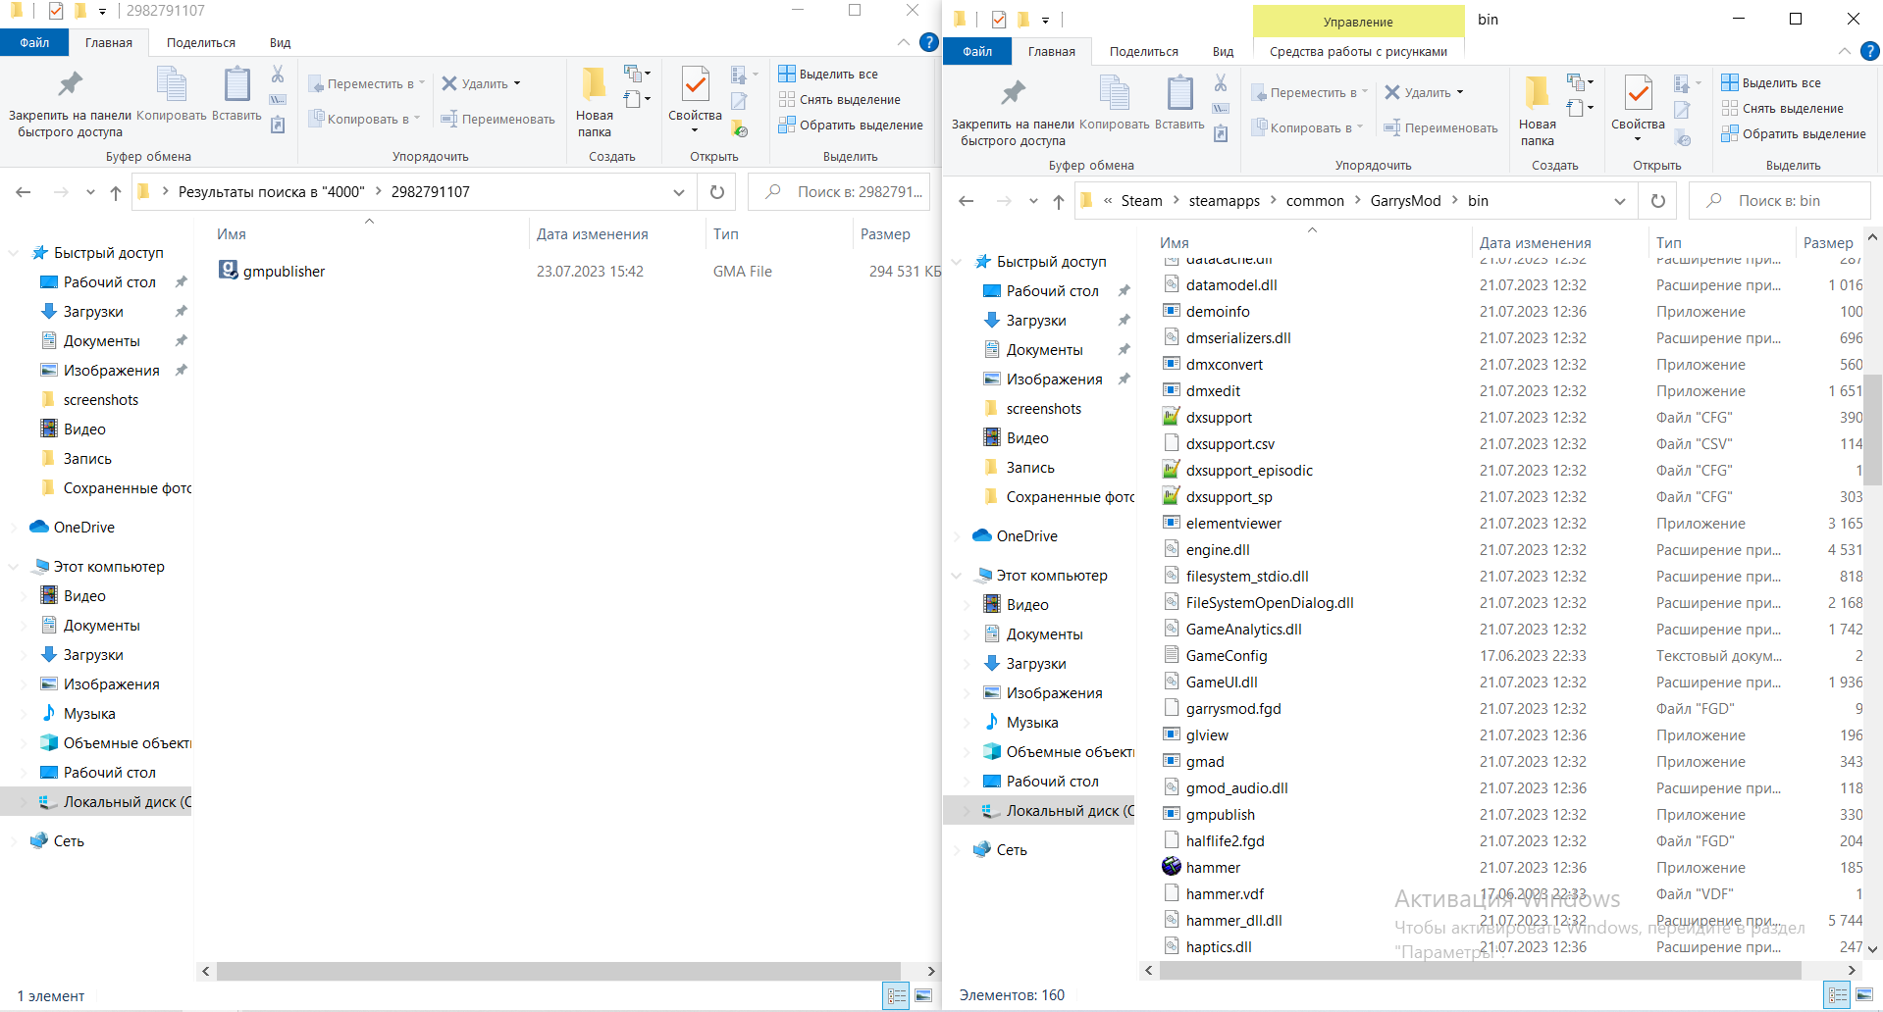Click Выделить все in 2982791107 window
This screenshot has width=1883, height=1012.
pos(828,74)
